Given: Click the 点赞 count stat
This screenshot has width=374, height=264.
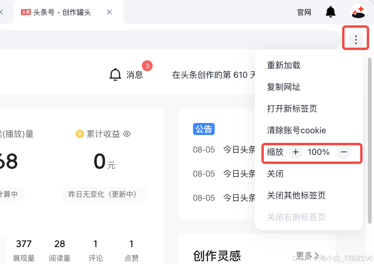Looking at the screenshot, I should click(x=132, y=250).
